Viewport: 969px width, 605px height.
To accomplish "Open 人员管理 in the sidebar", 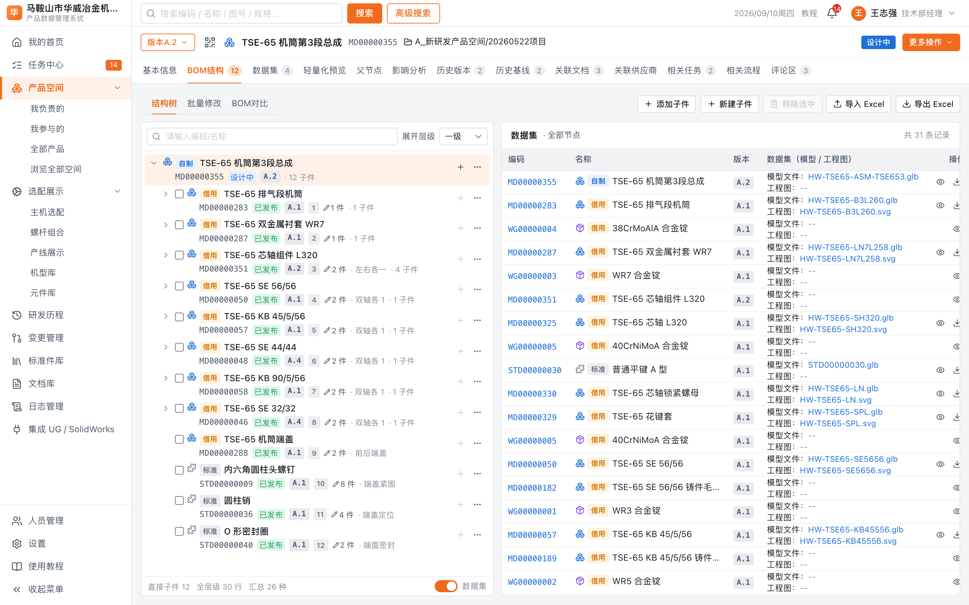I will pyautogui.click(x=66, y=520).
